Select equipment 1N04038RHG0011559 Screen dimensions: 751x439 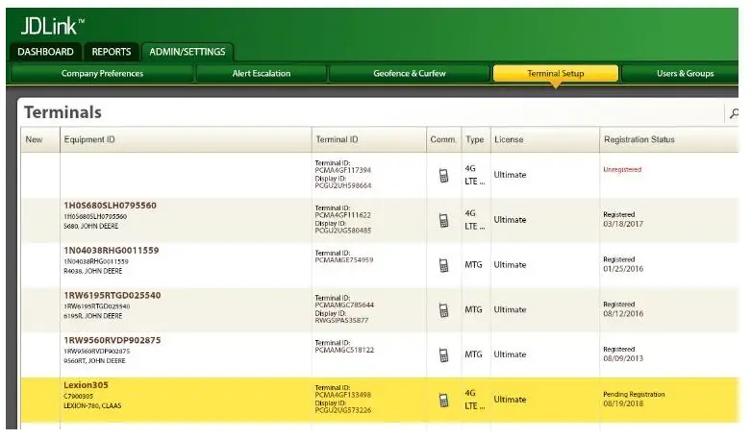[112, 251]
